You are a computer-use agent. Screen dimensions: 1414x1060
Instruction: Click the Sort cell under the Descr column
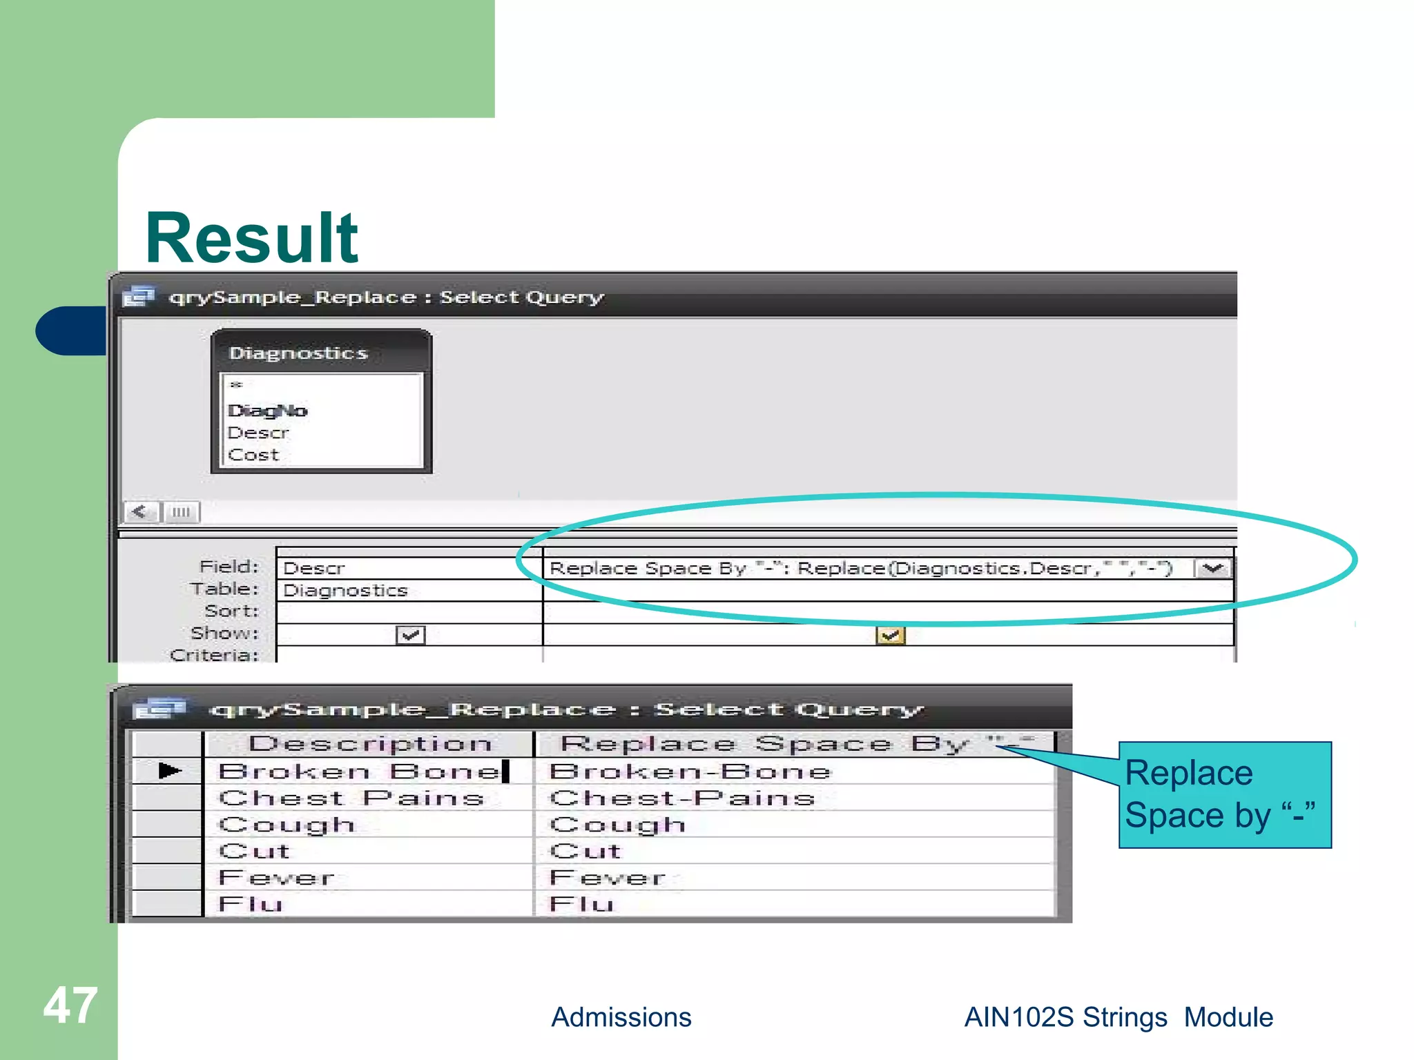point(409,612)
